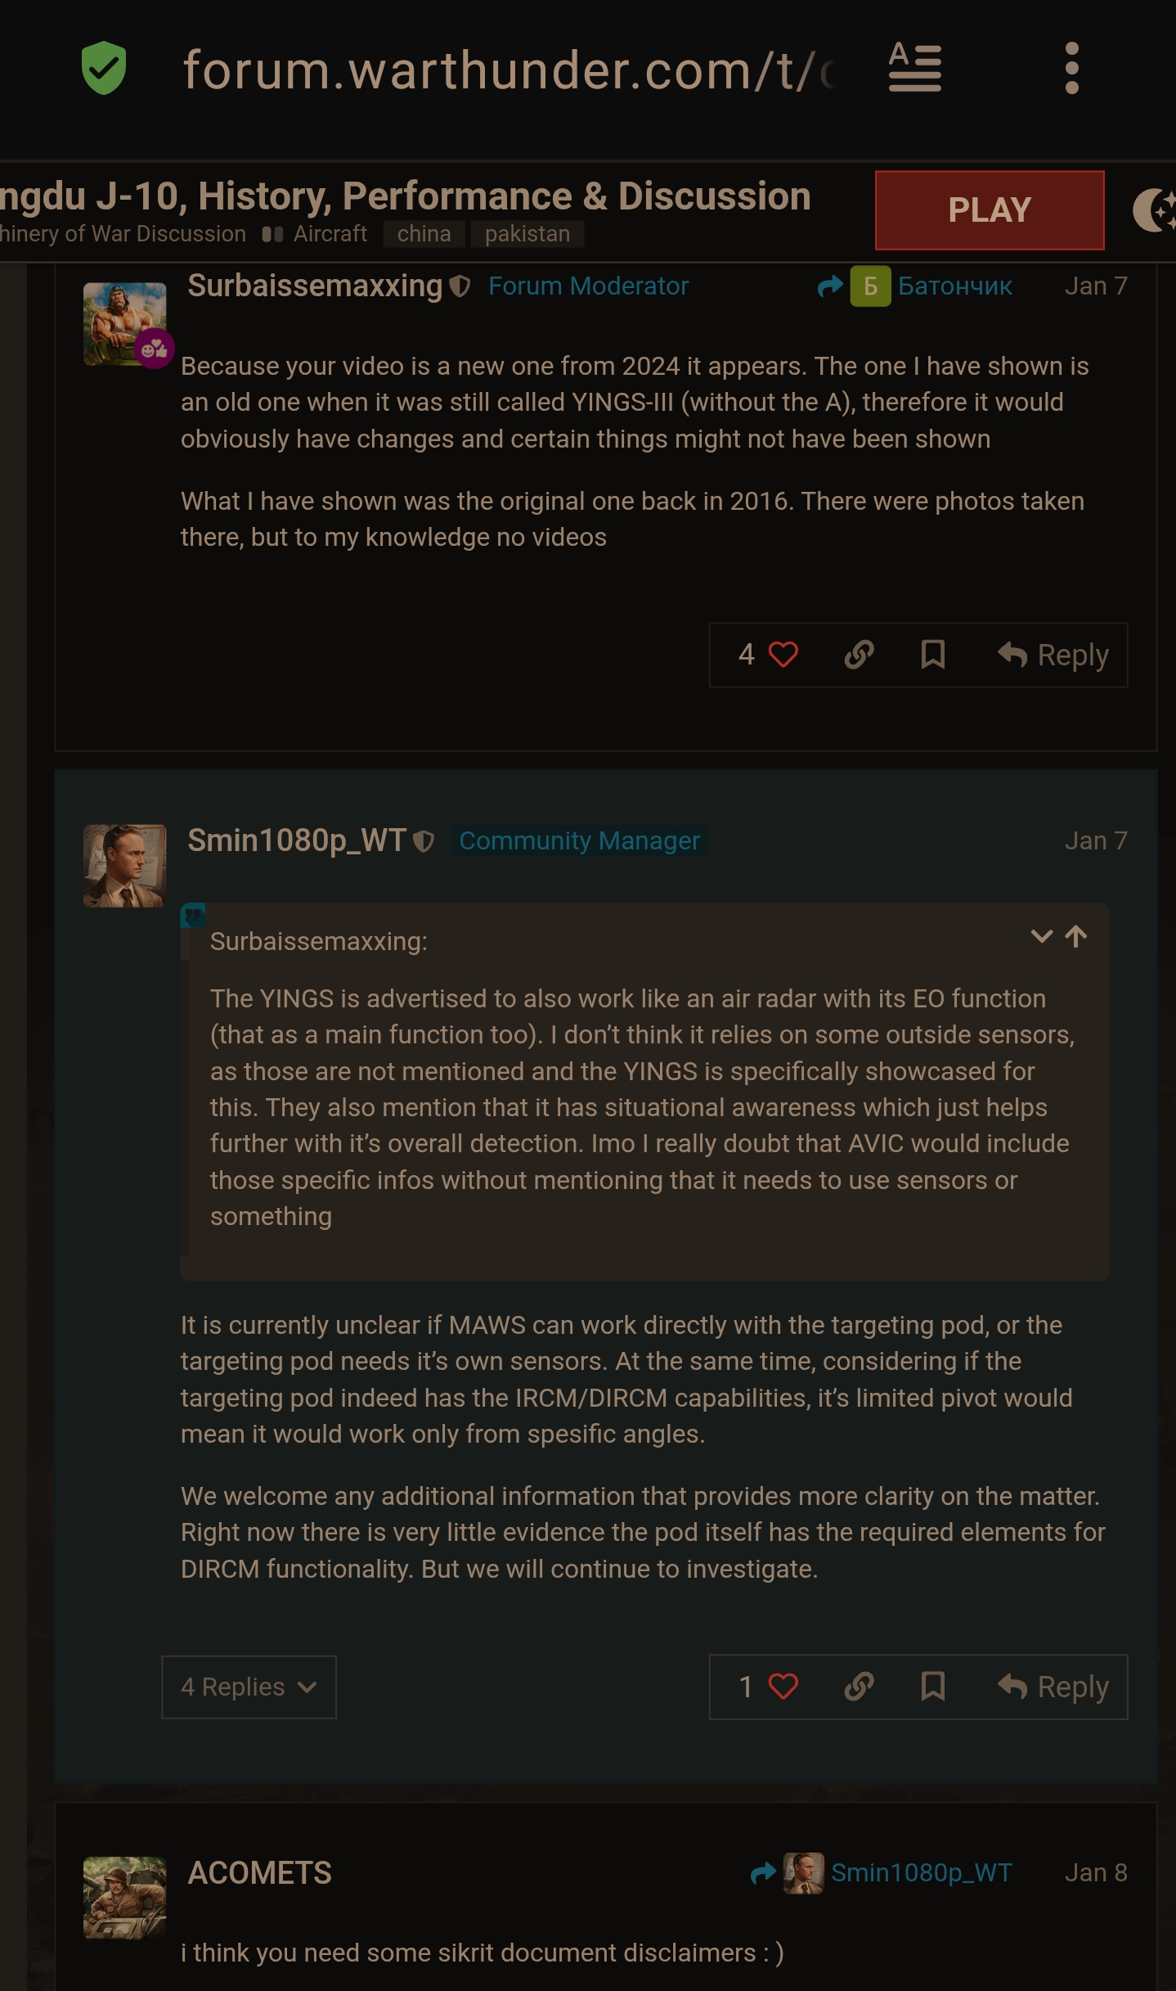Image resolution: width=1176 pixels, height=1991 pixels.
Task: Tap the browser address bar URL
Action: [507, 70]
